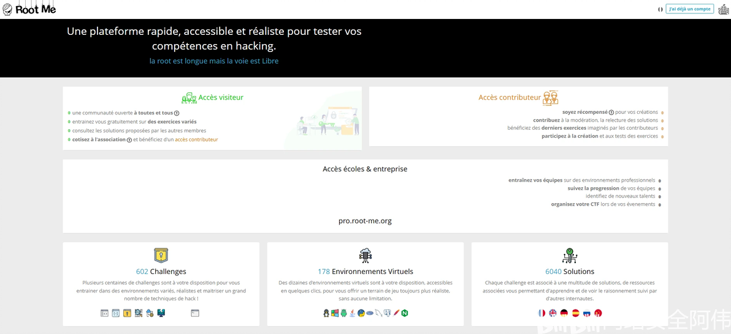Visit the pro.root-me.org link

pos(365,220)
